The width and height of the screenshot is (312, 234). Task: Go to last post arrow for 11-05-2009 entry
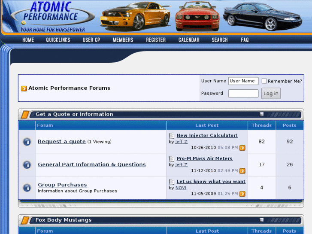pos(242,194)
